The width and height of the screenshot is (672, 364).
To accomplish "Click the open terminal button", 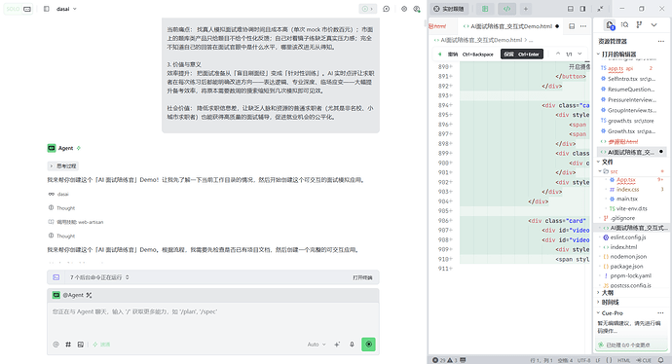I will [362, 277].
